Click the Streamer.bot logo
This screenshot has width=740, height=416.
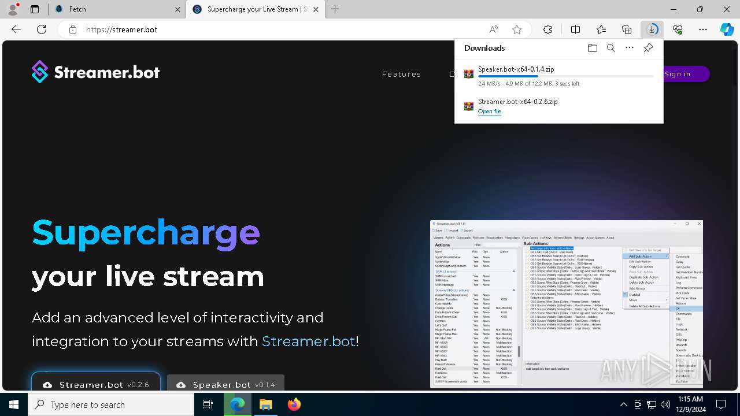click(95, 72)
